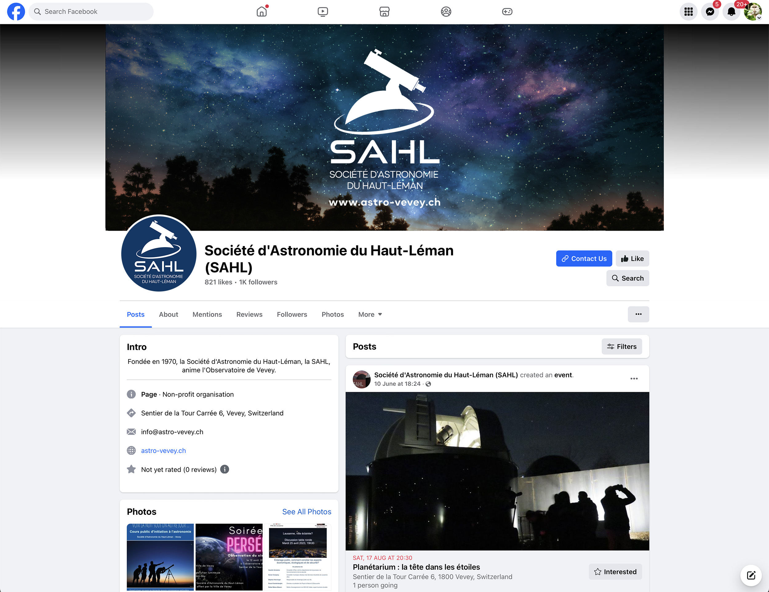Like the page with Like button
Image resolution: width=769 pixels, height=592 pixels.
(x=632, y=259)
